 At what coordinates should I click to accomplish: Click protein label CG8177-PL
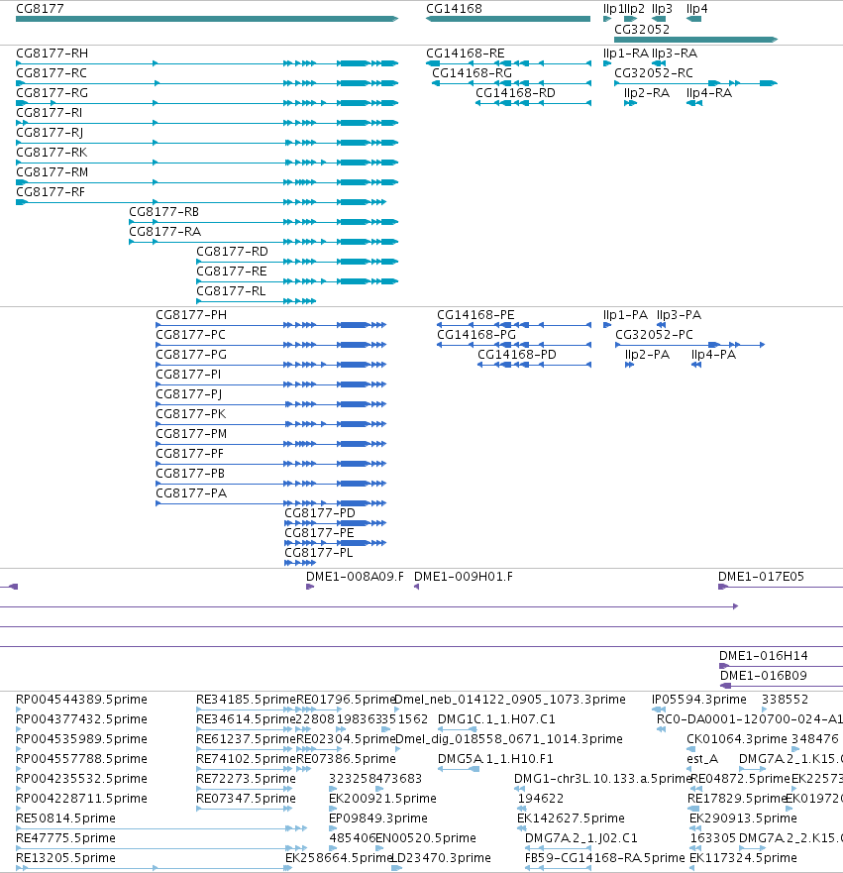[318, 553]
